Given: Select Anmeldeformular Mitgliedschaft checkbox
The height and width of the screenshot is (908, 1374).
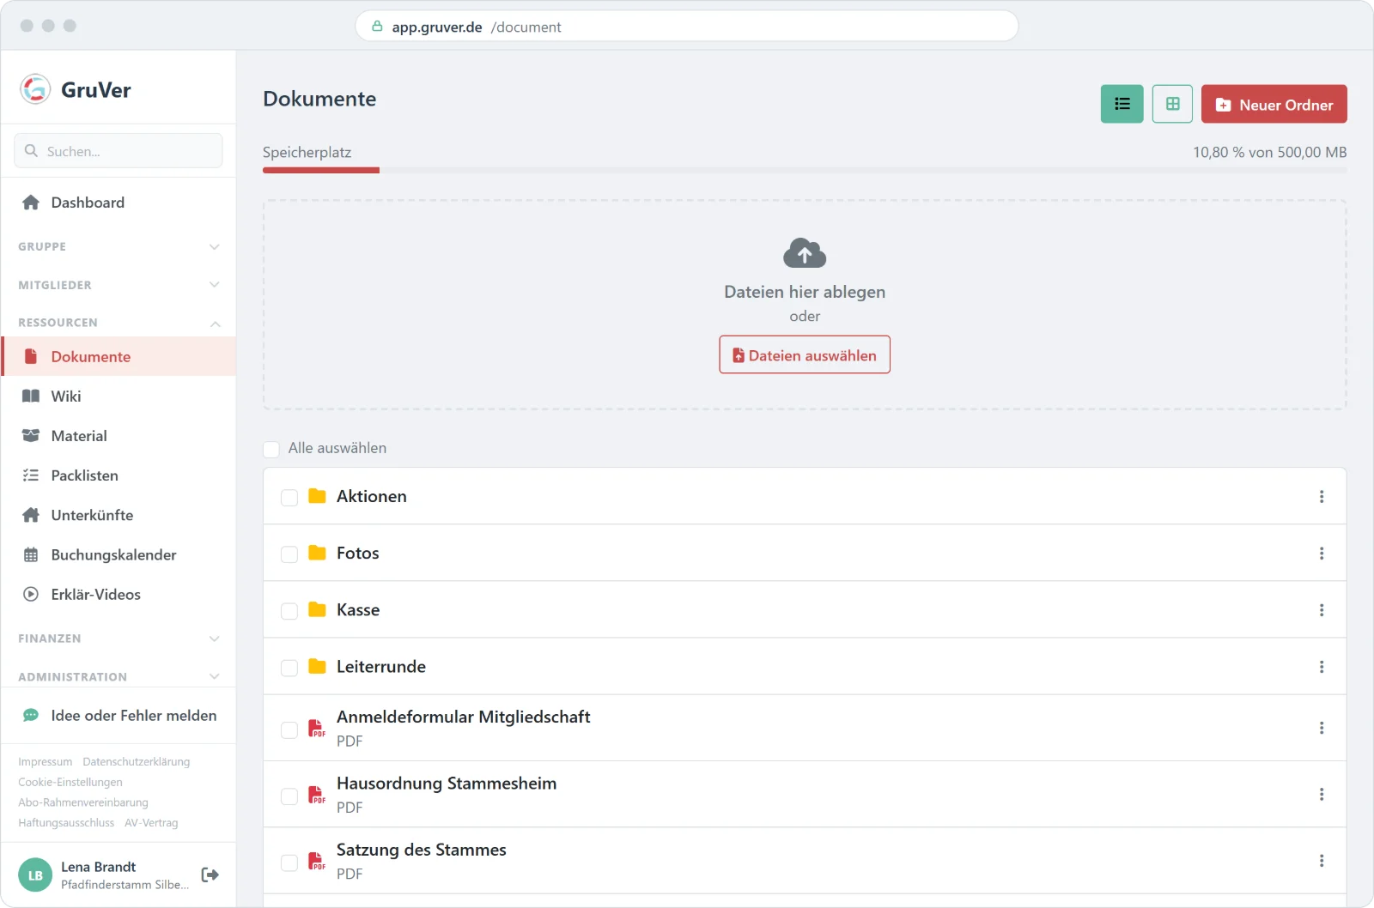Looking at the screenshot, I should point(289,729).
